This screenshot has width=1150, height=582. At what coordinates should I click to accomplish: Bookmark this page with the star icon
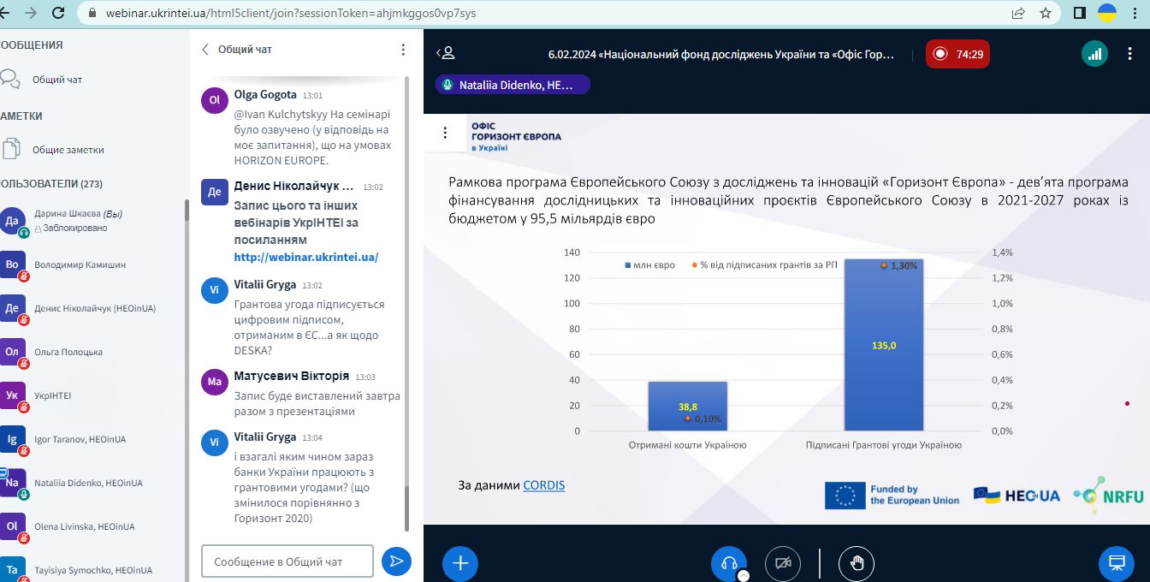point(1045,13)
